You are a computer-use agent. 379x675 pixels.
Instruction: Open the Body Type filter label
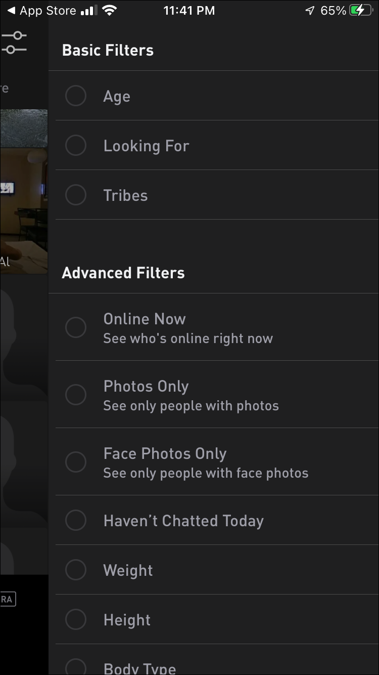139,668
